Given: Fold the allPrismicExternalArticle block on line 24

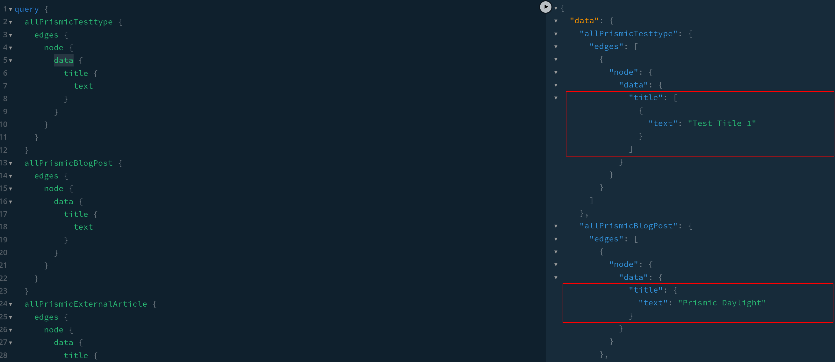Looking at the screenshot, I should pos(10,304).
